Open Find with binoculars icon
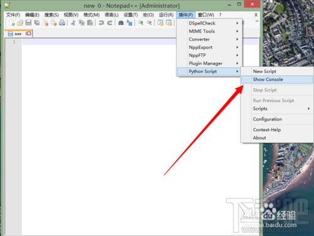 point(121,23)
